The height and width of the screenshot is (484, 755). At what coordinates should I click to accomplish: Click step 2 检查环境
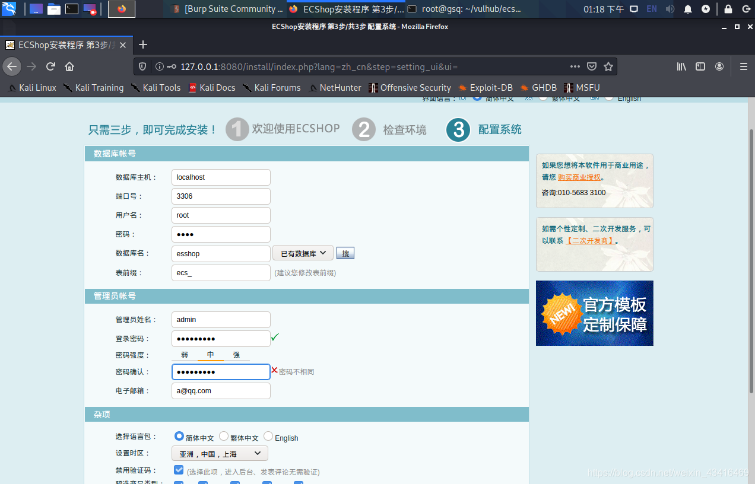389,129
